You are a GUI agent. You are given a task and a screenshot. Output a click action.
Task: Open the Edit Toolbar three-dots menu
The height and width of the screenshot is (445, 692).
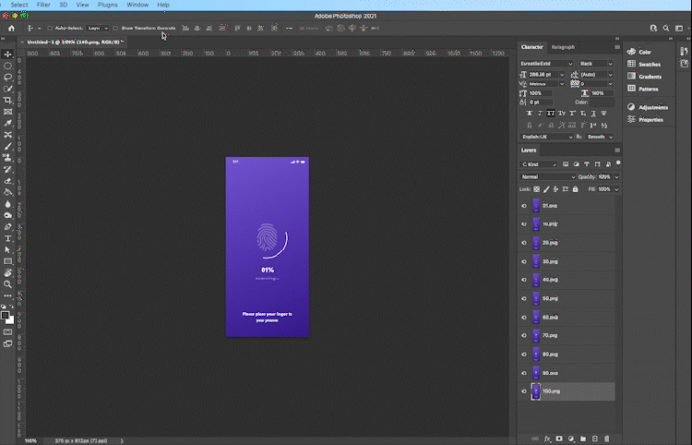pos(7,295)
